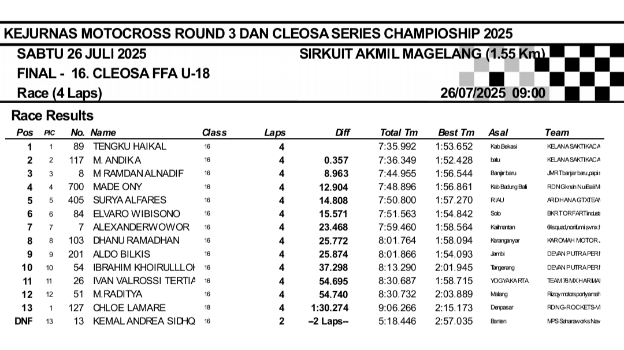Click the "Laps" column header
624x350 pixels.
tap(275, 133)
